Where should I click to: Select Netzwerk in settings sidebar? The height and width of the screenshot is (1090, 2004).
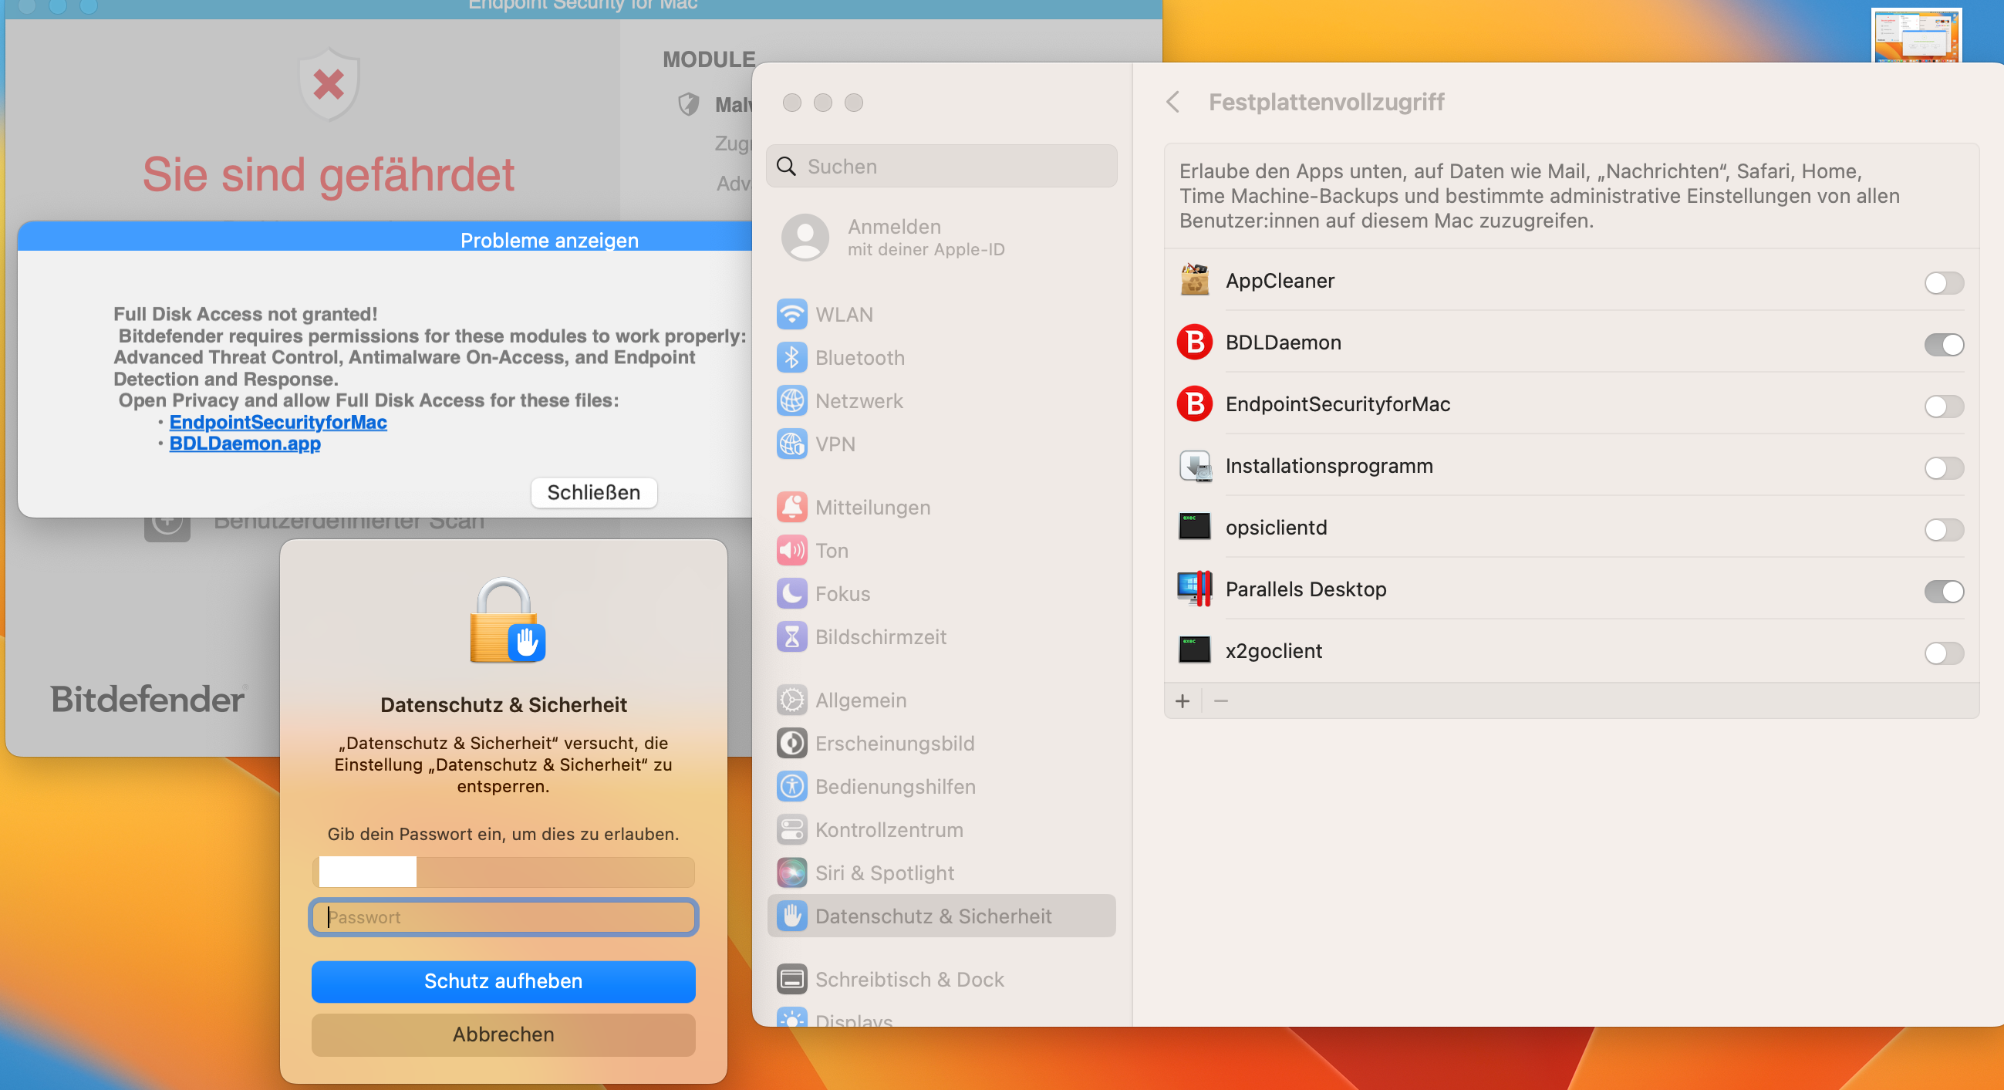click(x=941, y=400)
